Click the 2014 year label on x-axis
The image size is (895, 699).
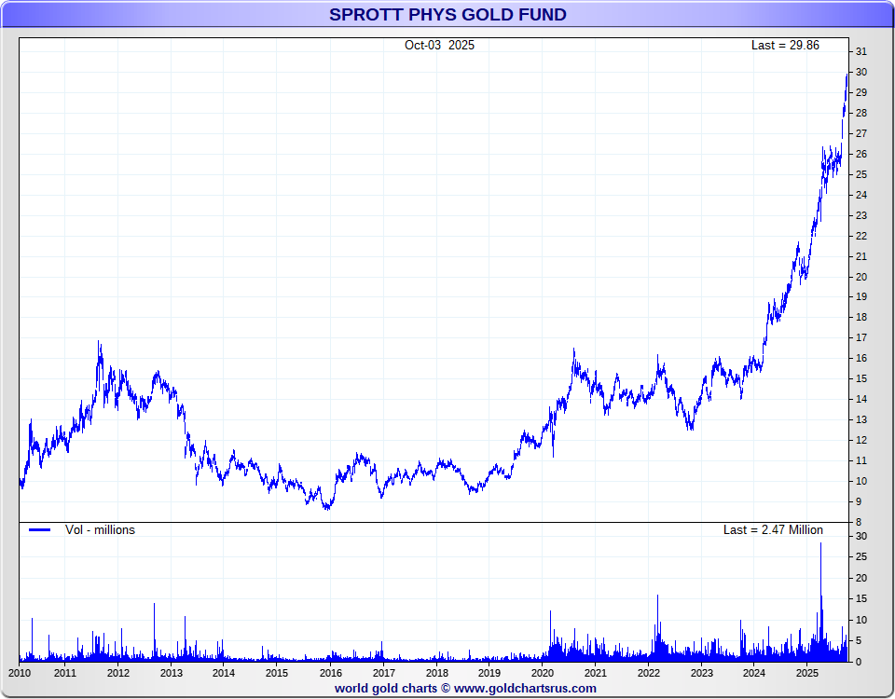pos(224,673)
